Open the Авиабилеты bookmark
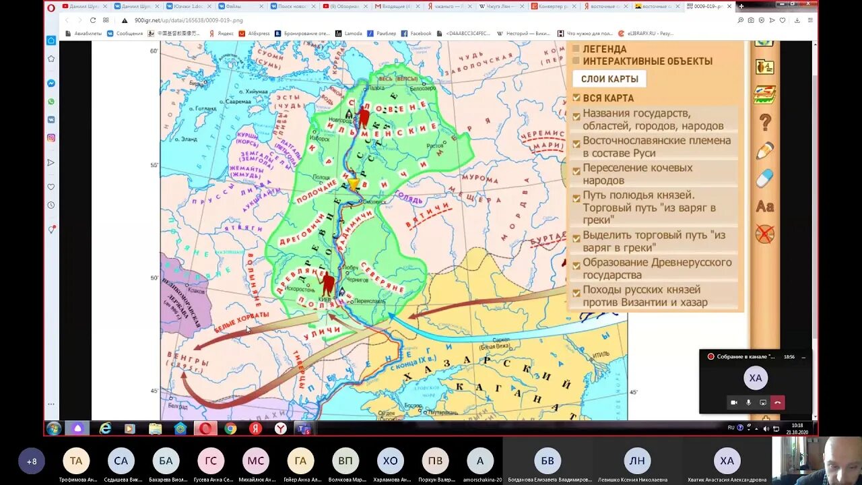 tap(84, 33)
